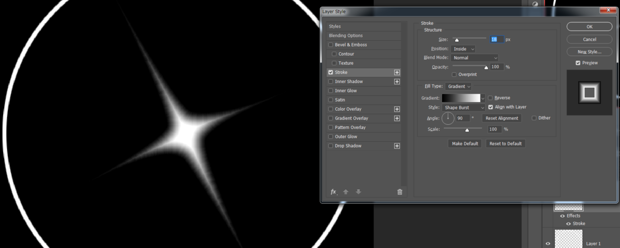Enable the Inner Shadow checkbox
Viewport: 620px width, 248px height.
[x=331, y=81]
